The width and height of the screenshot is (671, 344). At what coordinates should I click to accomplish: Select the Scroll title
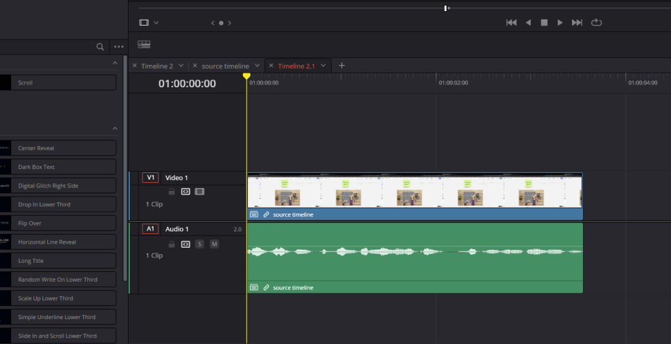pos(58,83)
